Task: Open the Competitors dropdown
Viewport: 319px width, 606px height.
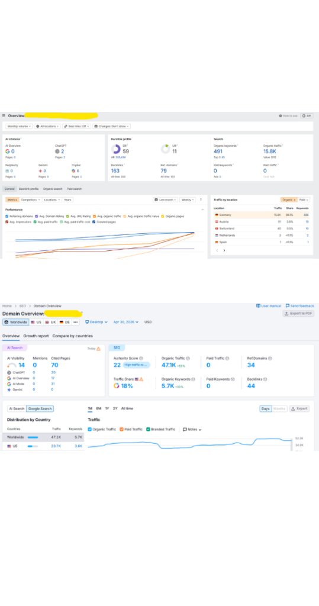Action: point(31,200)
